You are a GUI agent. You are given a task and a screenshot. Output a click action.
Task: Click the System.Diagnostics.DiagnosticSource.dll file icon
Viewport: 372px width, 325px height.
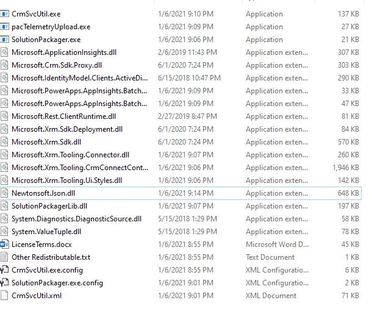pyautogui.click(x=4, y=219)
